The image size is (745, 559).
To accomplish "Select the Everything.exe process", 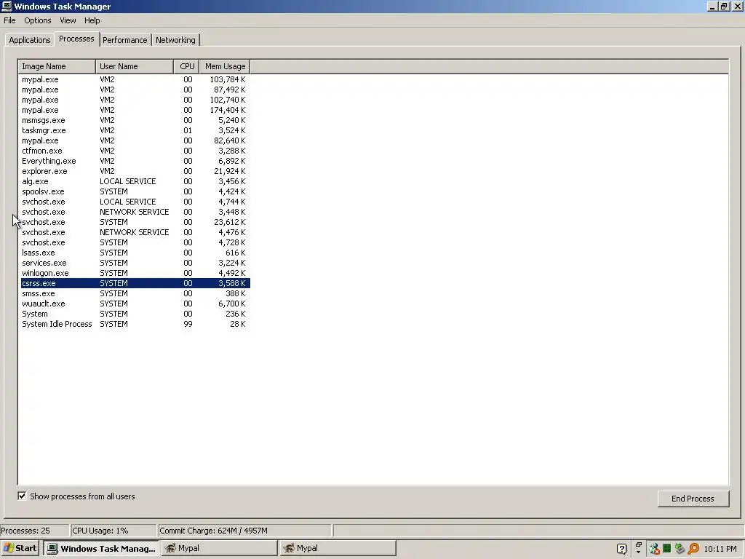I will coord(135,161).
